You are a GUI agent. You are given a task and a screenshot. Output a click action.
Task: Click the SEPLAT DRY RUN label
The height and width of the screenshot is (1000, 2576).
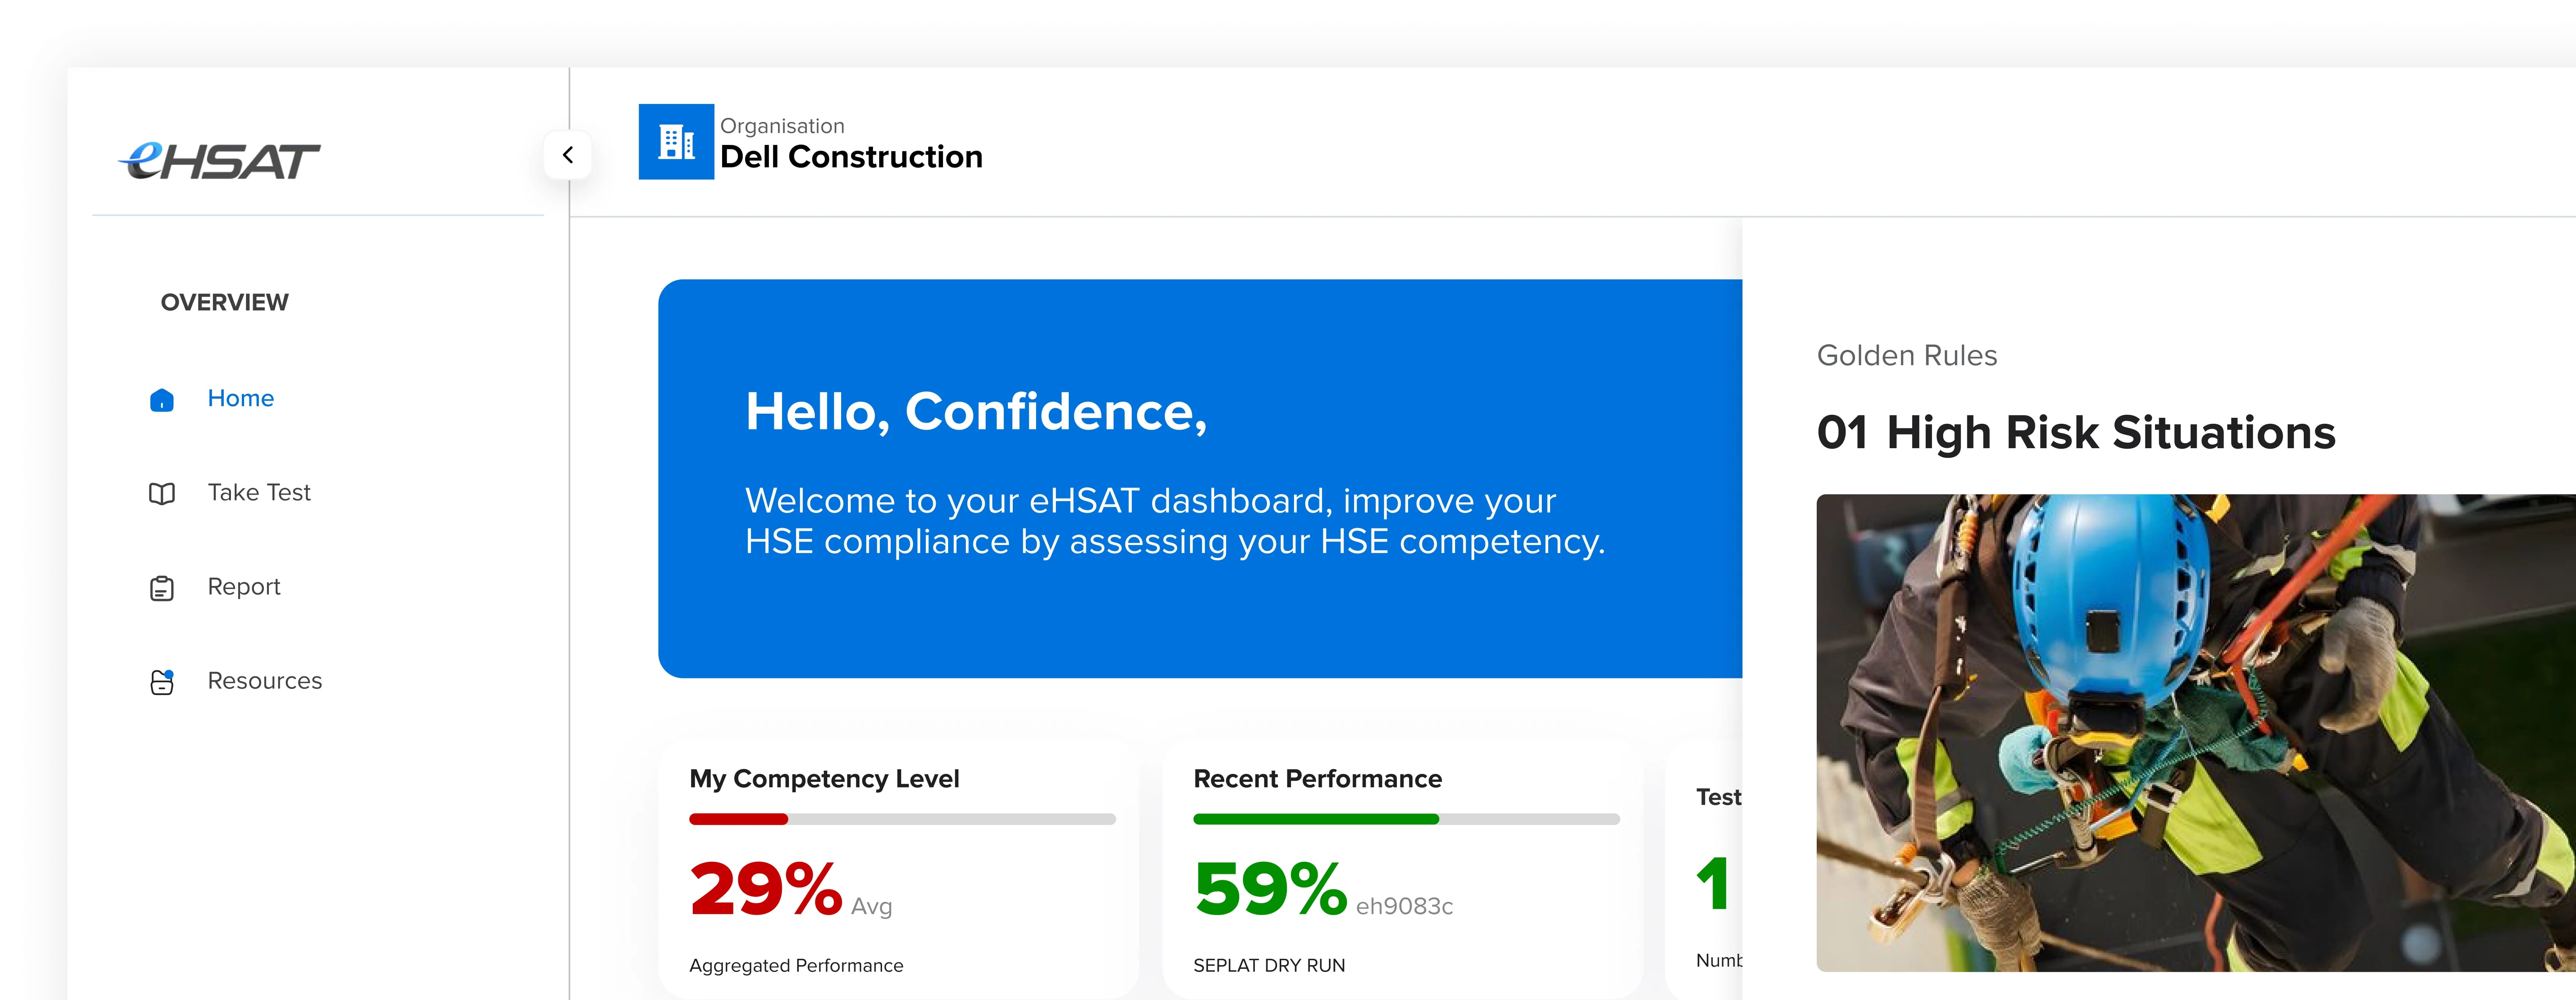[x=1269, y=965]
